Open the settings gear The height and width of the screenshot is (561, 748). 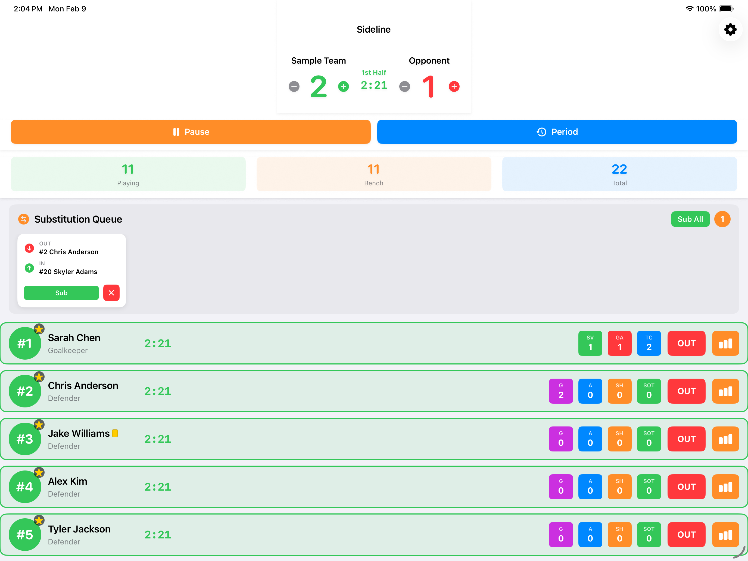pos(730,30)
